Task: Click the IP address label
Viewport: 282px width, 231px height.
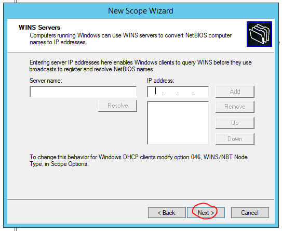Action: click(160, 81)
